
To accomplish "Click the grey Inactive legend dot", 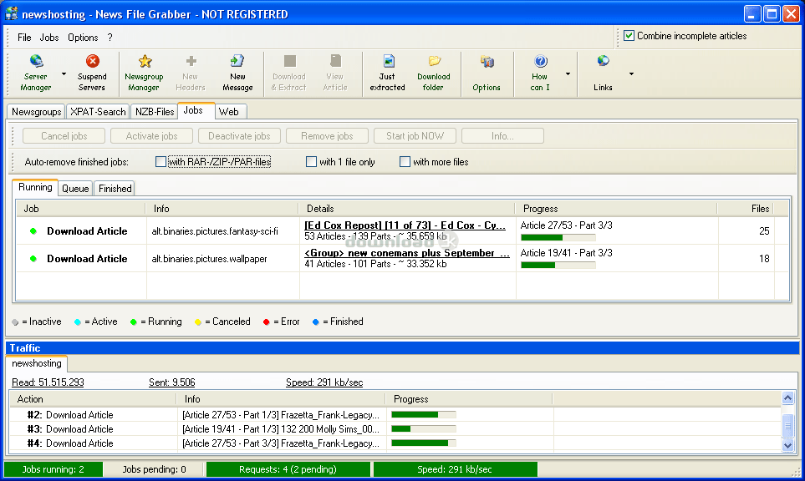I will click(x=15, y=322).
